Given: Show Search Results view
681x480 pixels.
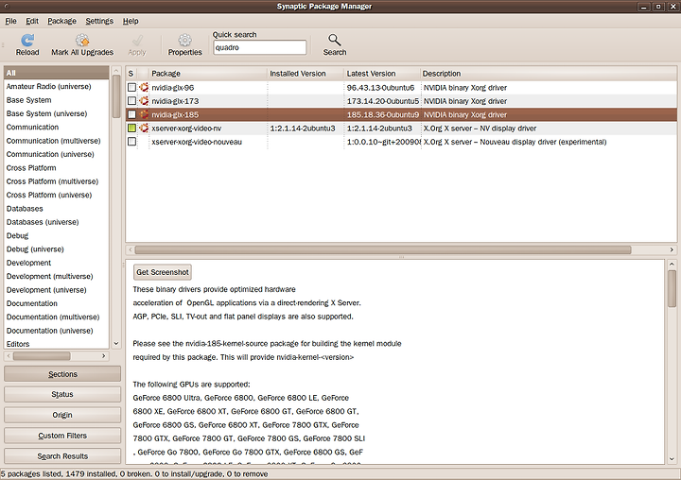Looking at the screenshot, I should (x=62, y=456).
